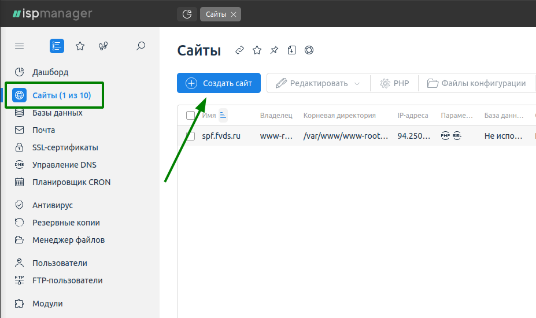Open Модули section
536x318 pixels.
pos(47,304)
